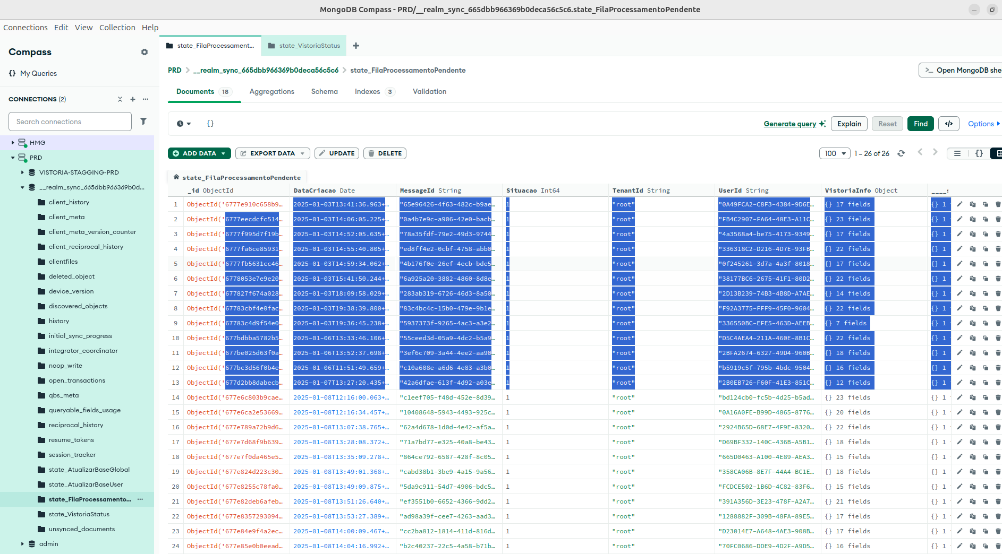1002x554 pixels.
Task: Click the green Find button
Action: tap(920, 124)
